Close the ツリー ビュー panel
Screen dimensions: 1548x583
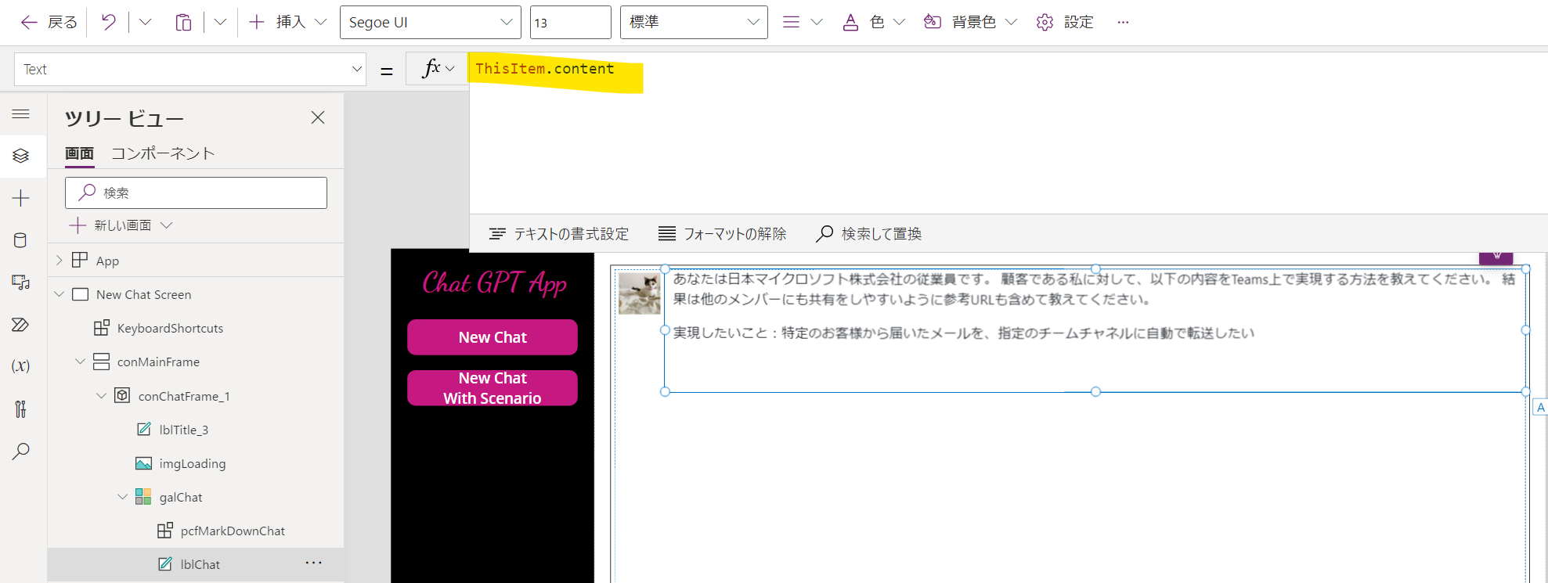pyautogui.click(x=317, y=117)
